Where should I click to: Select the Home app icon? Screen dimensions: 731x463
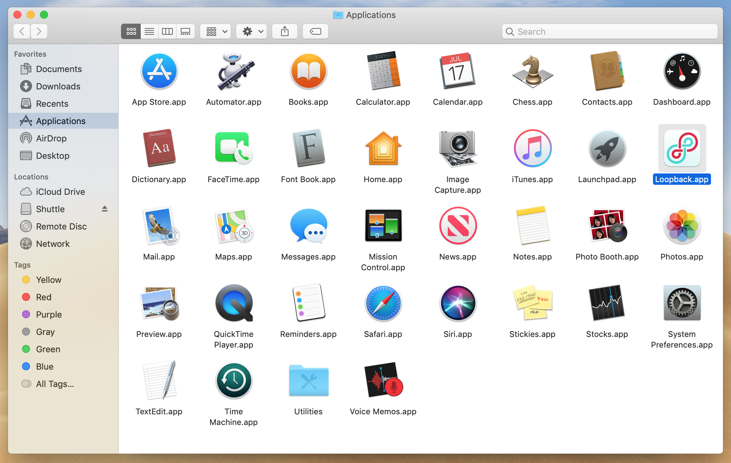pyautogui.click(x=383, y=148)
